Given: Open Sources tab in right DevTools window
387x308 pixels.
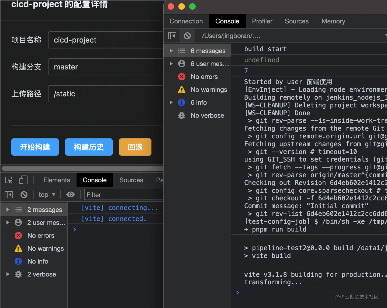Looking at the screenshot, I should click(x=297, y=21).
